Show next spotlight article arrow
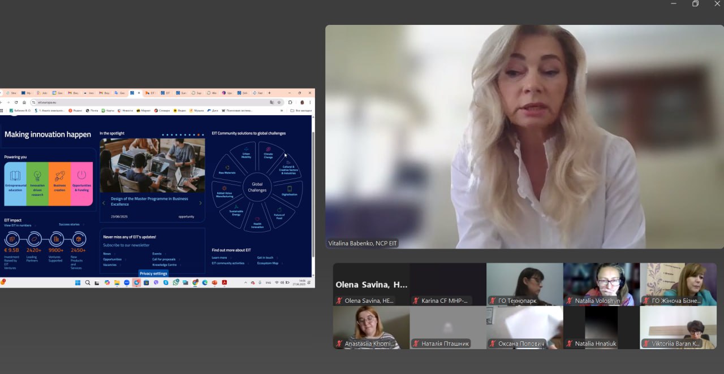 pyautogui.click(x=200, y=203)
